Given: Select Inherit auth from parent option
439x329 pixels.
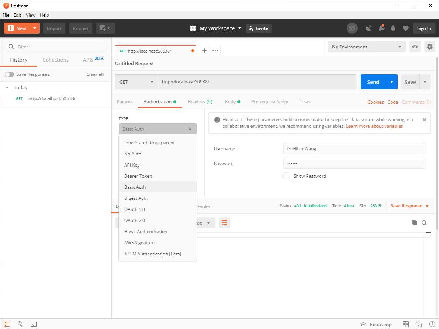Looking at the screenshot, I should point(158,142).
